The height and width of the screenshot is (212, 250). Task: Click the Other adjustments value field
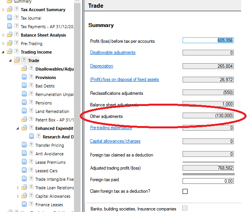click(x=208, y=116)
